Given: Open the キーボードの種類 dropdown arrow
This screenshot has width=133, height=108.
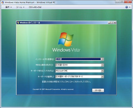Looking at the screenshot, I should 102,77.
